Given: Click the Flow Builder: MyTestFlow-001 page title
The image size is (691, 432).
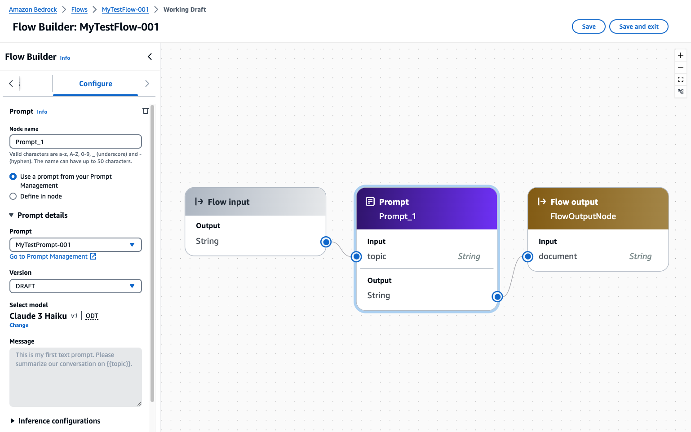Looking at the screenshot, I should click(x=86, y=27).
